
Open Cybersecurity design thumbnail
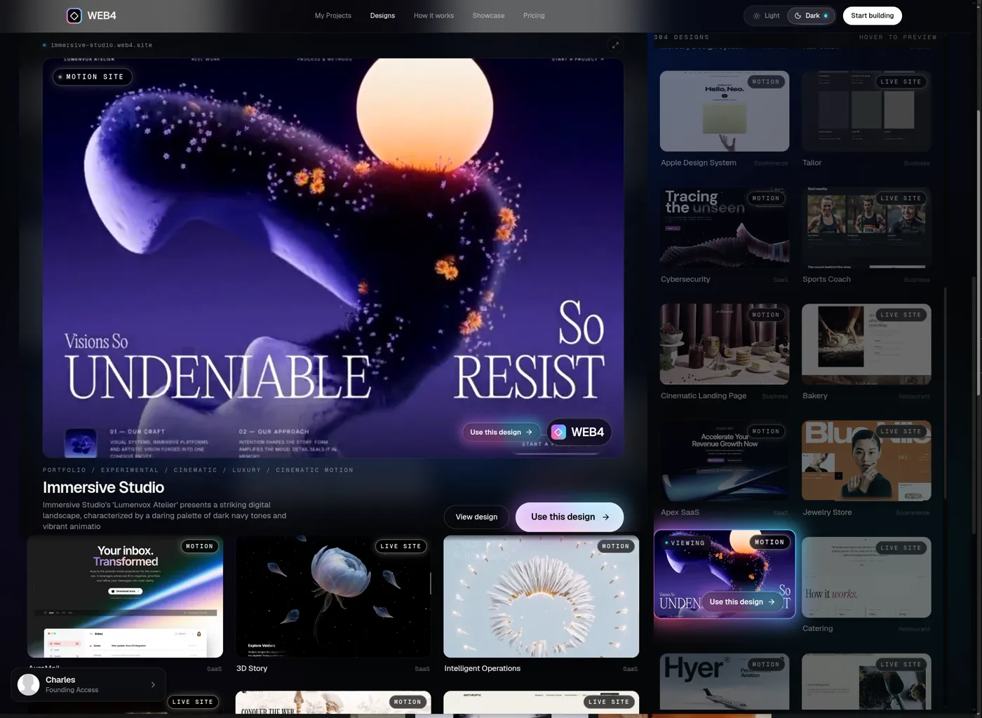click(x=725, y=227)
